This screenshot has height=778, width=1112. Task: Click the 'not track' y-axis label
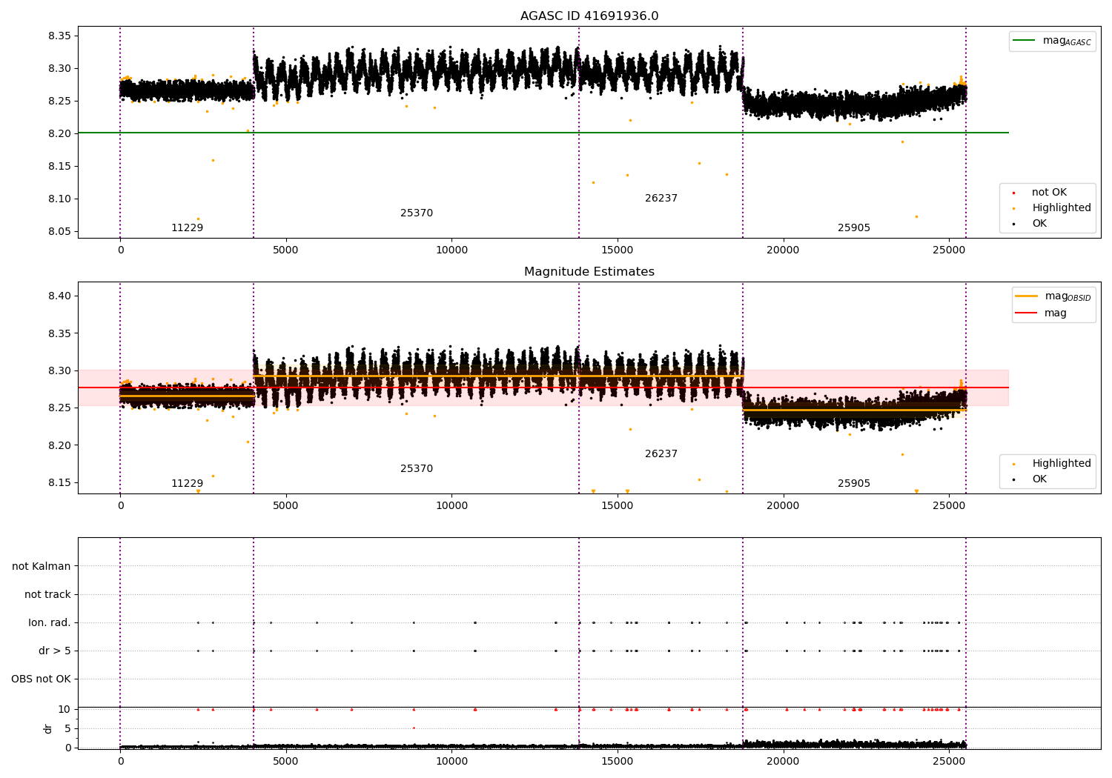[47, 595]
